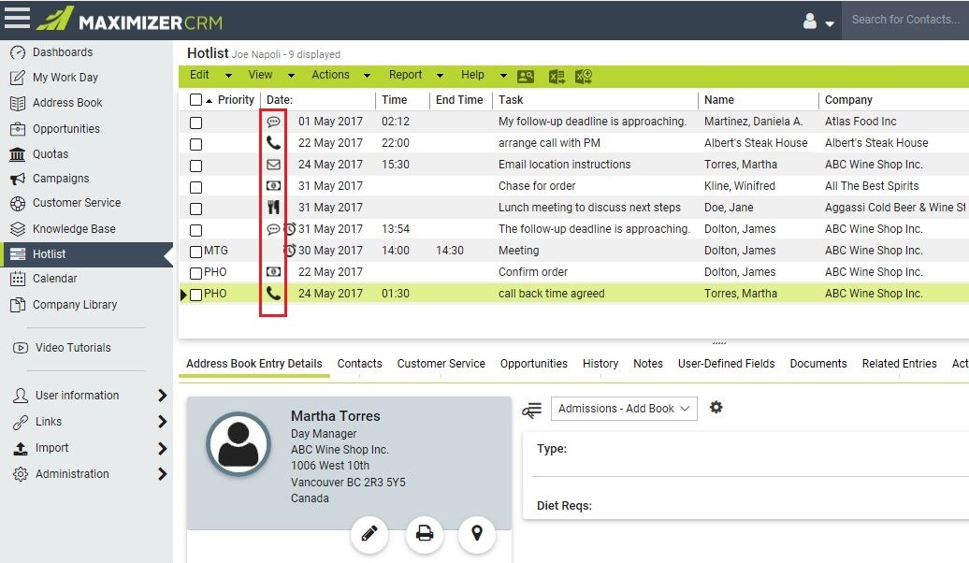
Task: Click the My Work Day icon
Action: (x=18, y=78)
